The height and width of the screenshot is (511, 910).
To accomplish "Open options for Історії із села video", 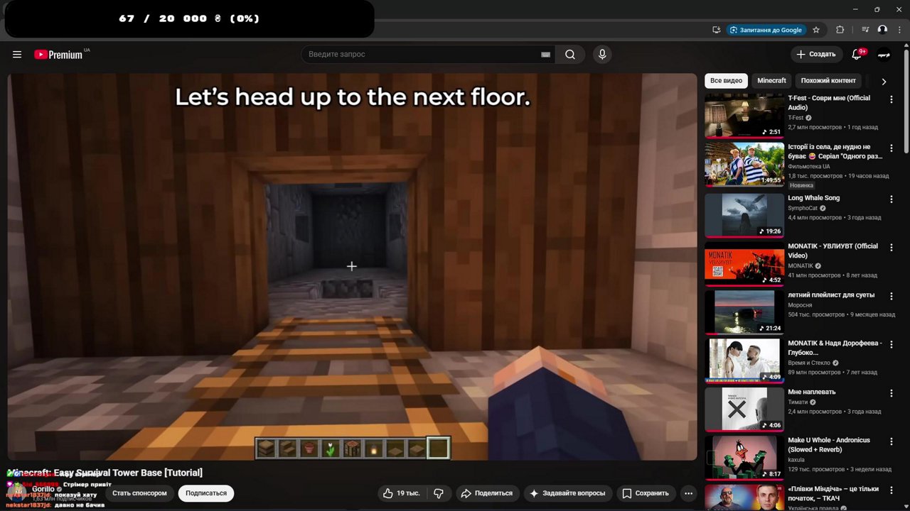I will [892, 148].
